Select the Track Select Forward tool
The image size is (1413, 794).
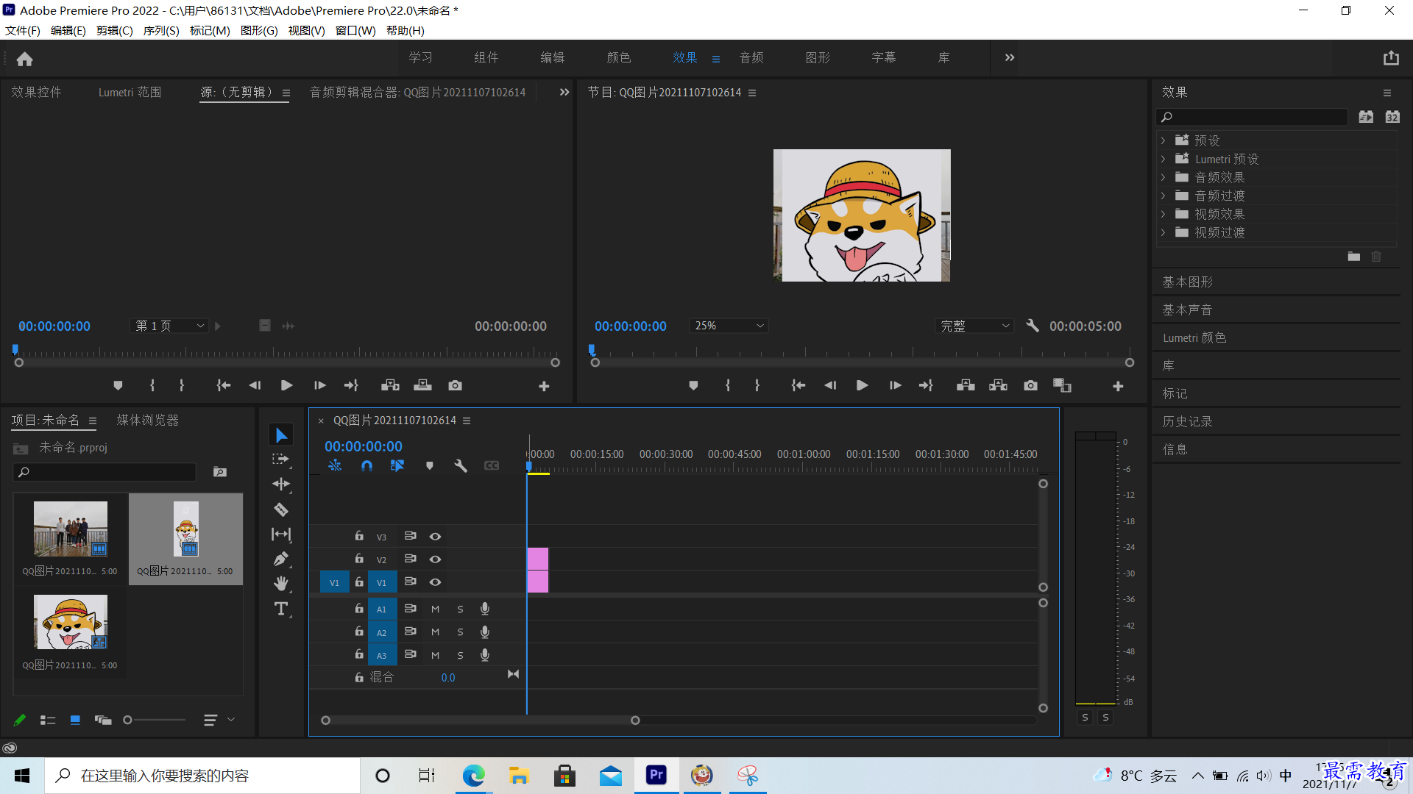(281, 459)
